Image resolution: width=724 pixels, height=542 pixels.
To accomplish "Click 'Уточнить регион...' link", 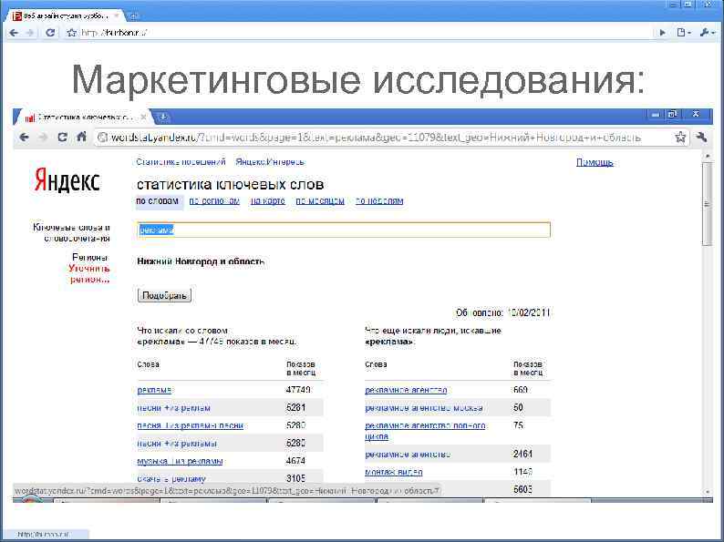I will [89, 273].
